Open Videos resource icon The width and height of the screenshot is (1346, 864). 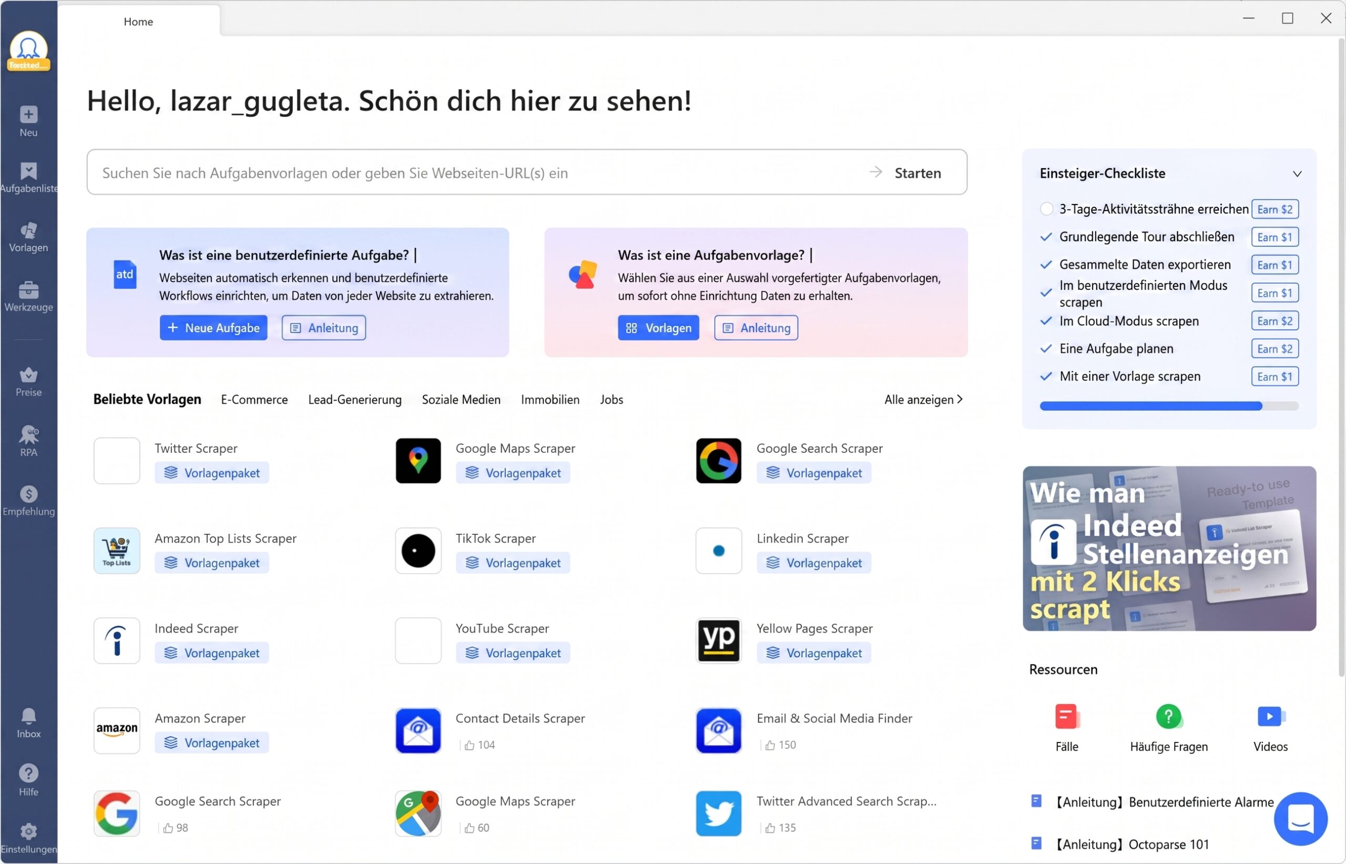(x=1270, y=717)
